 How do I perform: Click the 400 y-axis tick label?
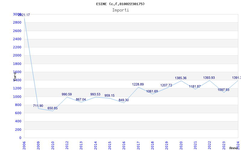[18, 121]
